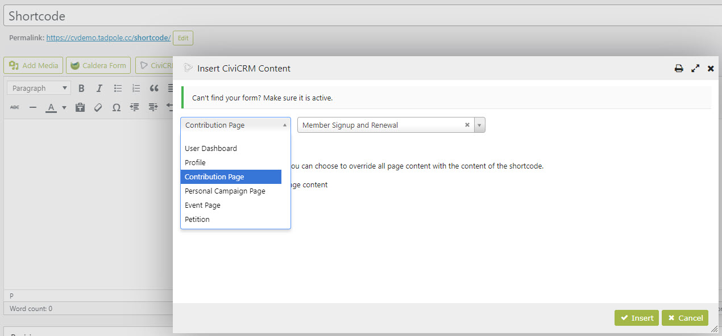Click the Shortcode title field

tap(363, 16)
